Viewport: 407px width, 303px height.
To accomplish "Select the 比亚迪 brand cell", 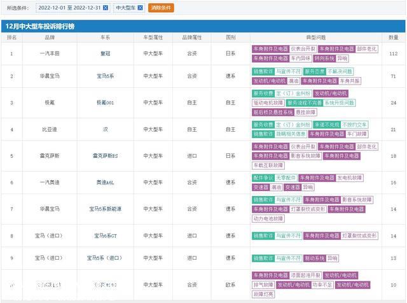I will click(50, 129).
